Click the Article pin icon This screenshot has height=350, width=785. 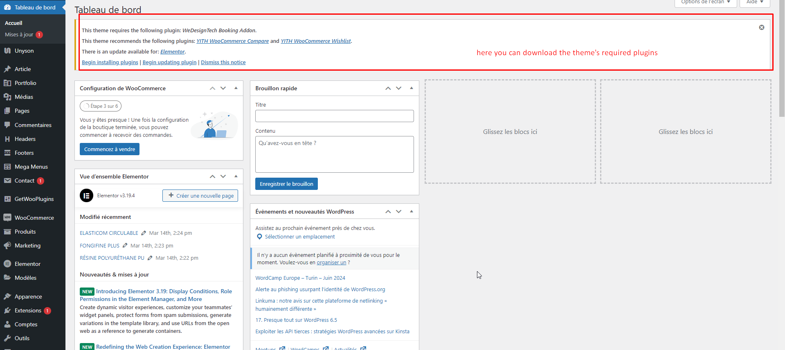coord(7,69)
